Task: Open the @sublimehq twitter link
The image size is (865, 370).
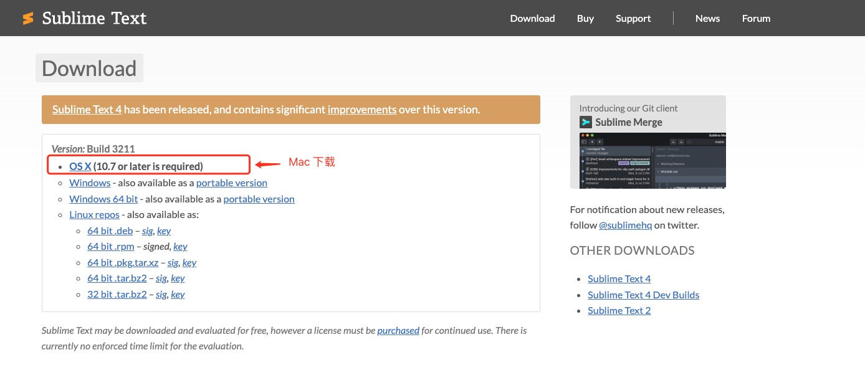Action: [x=625, y=225]
